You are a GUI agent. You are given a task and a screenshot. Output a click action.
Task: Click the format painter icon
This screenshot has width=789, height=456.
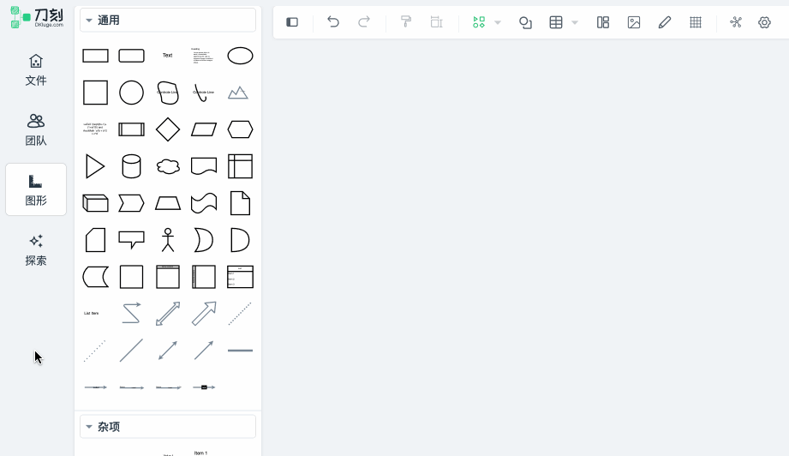coord(406,22)
